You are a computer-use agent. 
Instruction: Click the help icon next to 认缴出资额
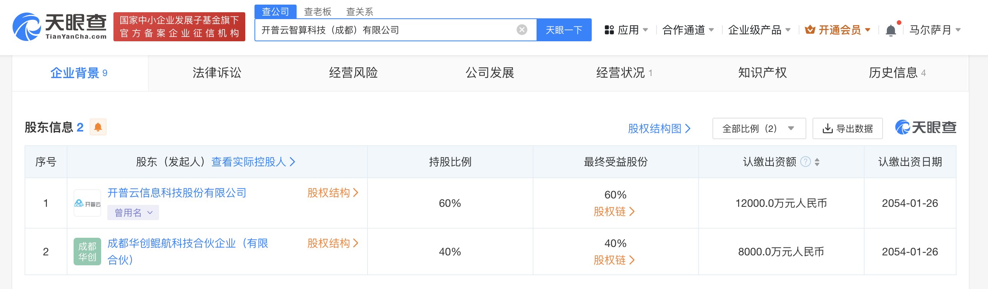coord(806,162)
